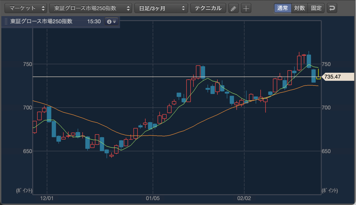Click the return arrow reset icon

[x=332, y=8]
